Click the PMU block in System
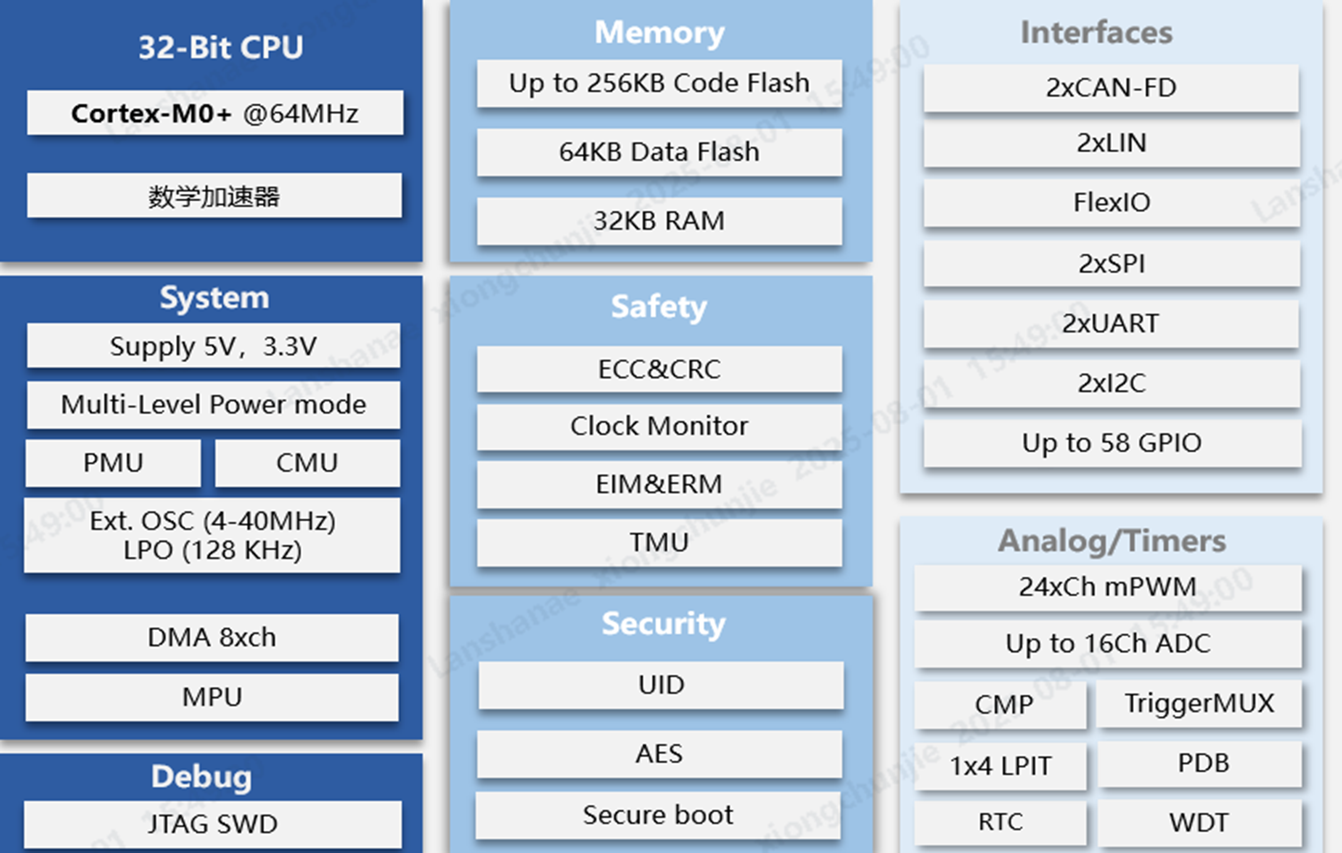Screen dimensions: 1342x853 click(113, 463)
